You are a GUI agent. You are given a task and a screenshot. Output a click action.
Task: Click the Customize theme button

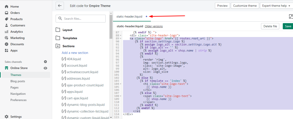click(x=245, y=6)
